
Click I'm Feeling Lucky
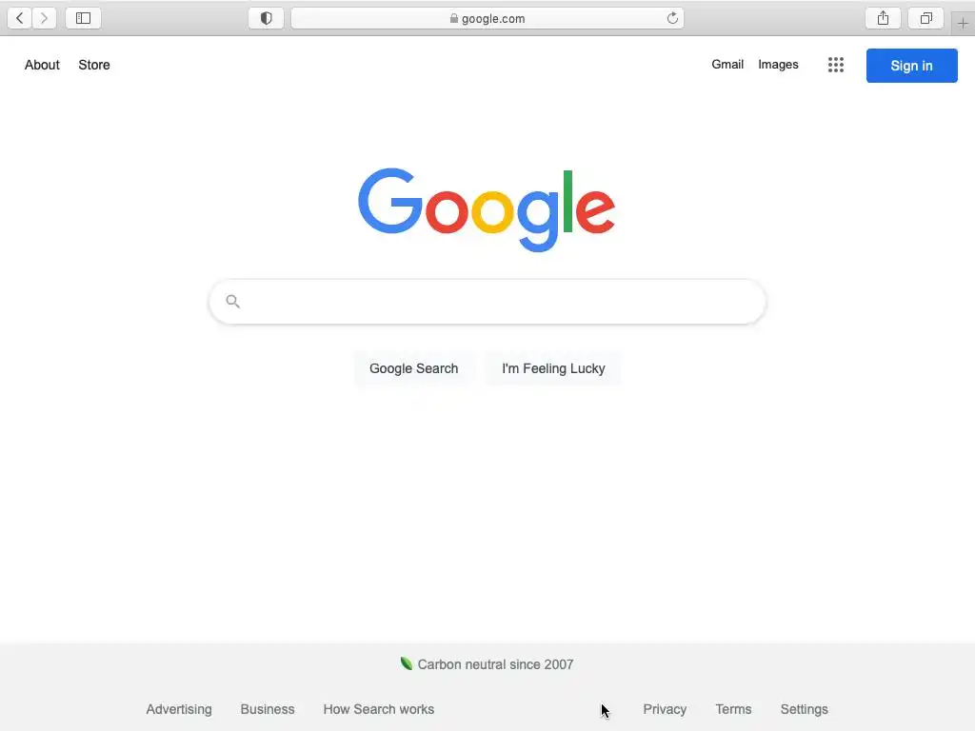click(553, 368)
